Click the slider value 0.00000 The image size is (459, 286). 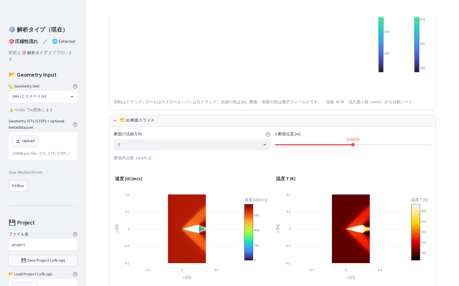click(353, 140)
